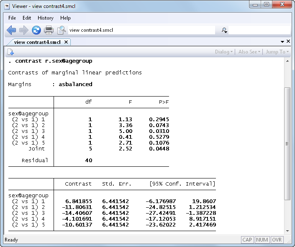Click the command address field
The image size is (295, 247).
coord(141,30)
